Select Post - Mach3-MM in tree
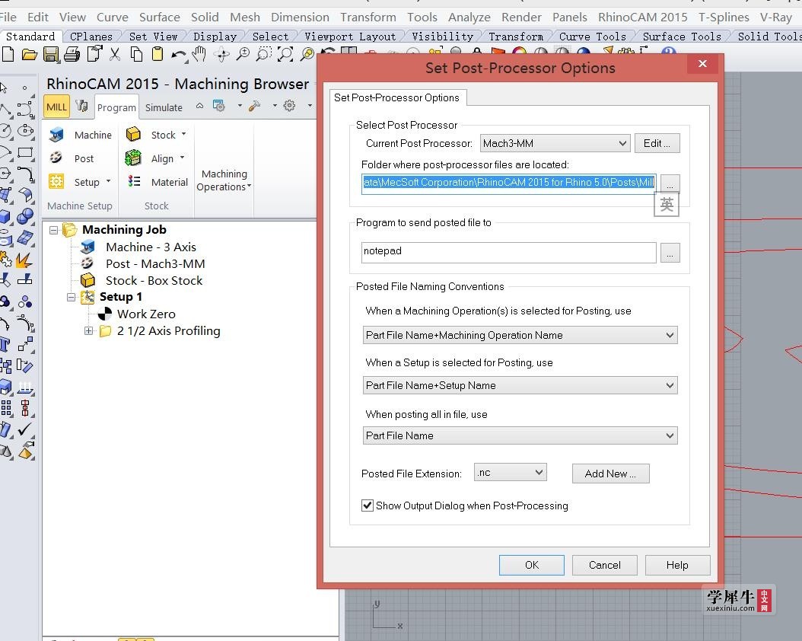 pos(155,263)
